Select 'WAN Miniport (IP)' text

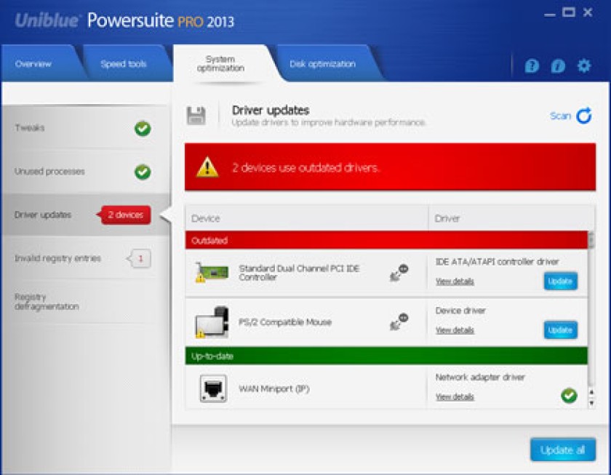[x=274, y=388]
